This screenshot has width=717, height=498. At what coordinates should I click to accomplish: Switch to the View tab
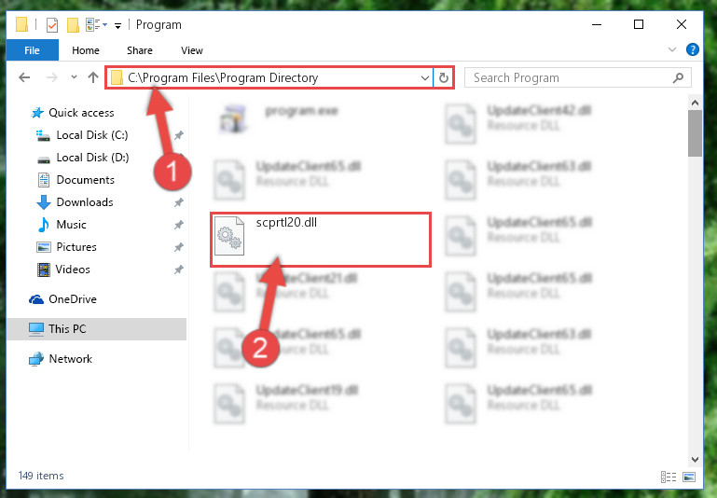coord(191,50)
